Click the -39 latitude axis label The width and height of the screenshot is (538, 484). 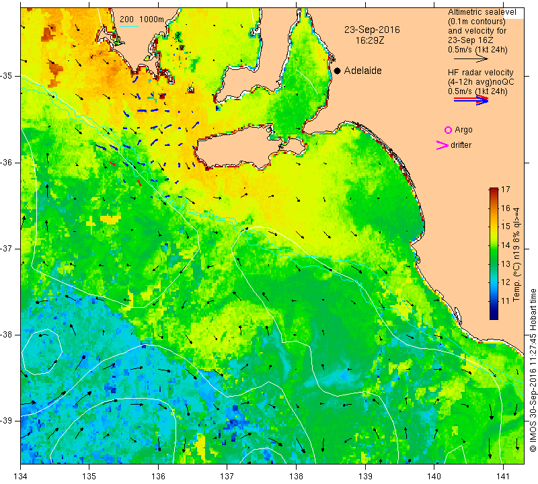tap(6, 421)
